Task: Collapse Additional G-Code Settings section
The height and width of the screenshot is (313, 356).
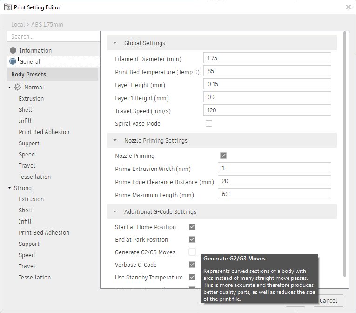Action: point(115,211)
